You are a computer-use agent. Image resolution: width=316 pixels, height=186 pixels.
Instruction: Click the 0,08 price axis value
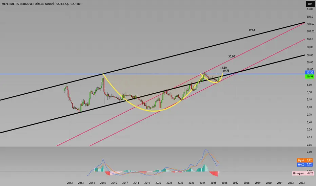tap(309, 145)
